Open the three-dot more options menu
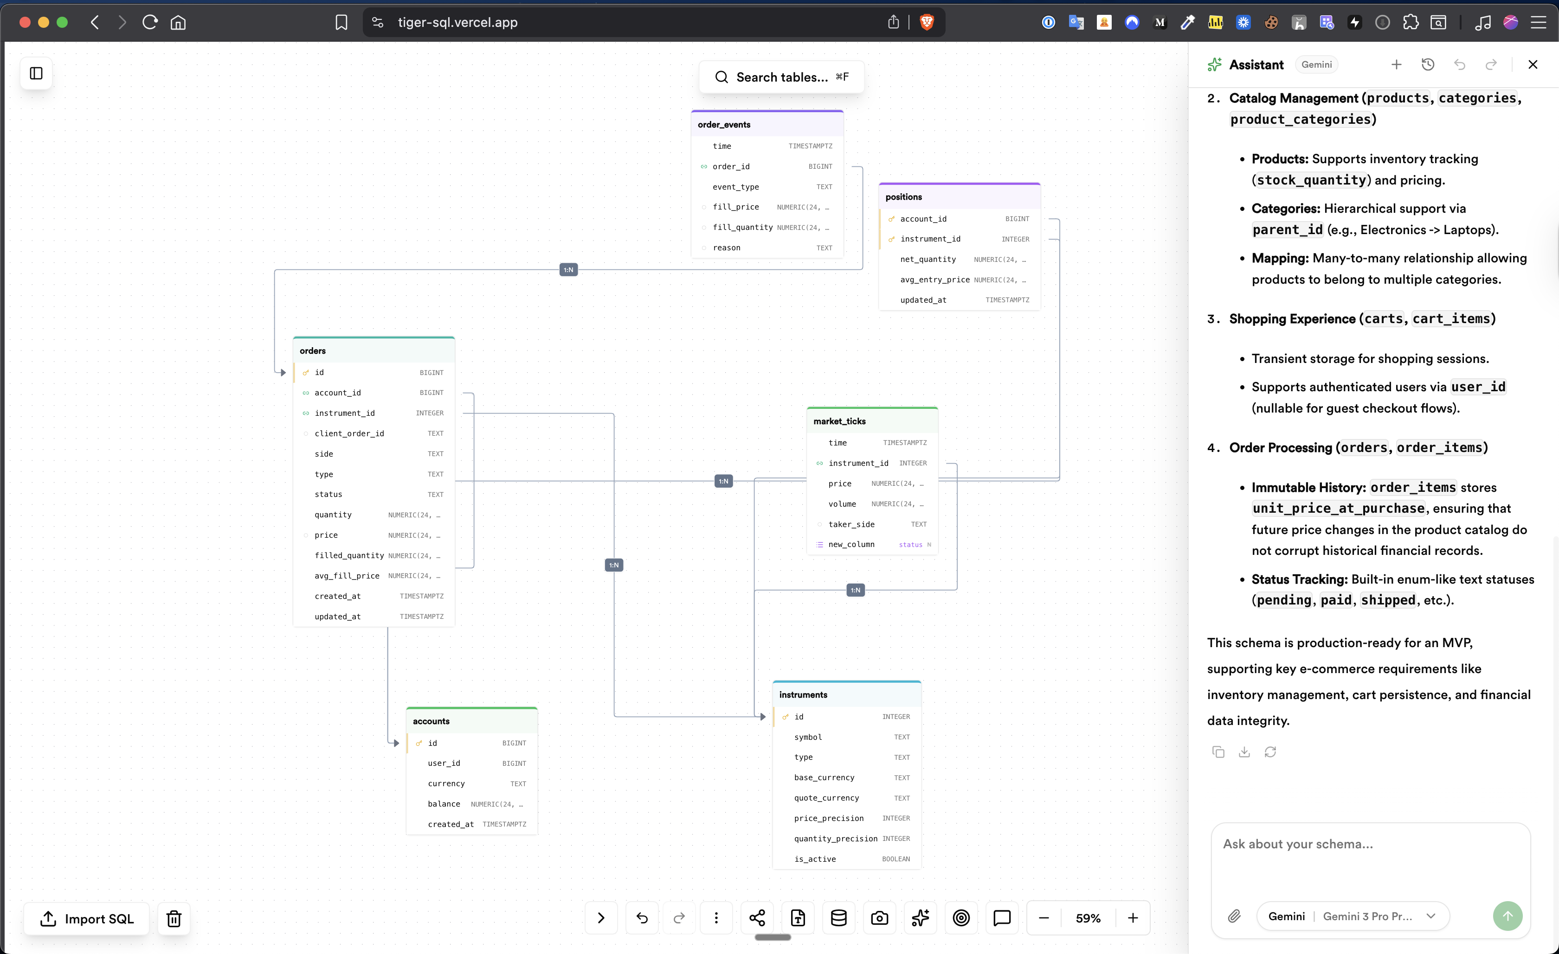The image size is (1559, 954). pyautogui.click(x=716, y=918)
